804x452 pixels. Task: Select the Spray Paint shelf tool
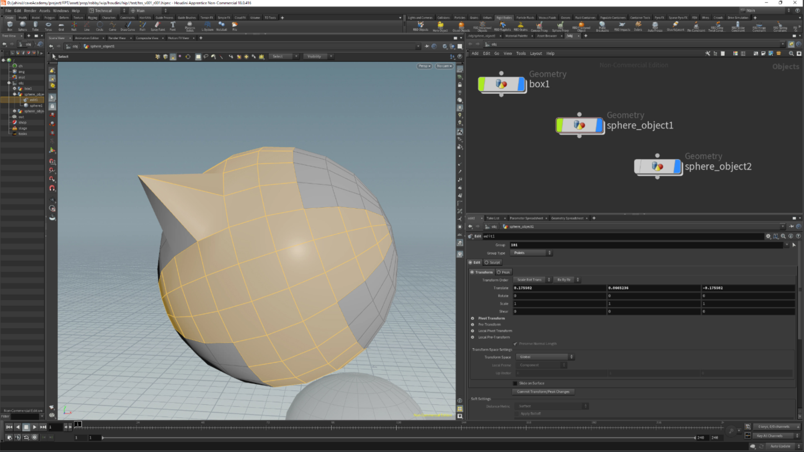pos(157,26)
